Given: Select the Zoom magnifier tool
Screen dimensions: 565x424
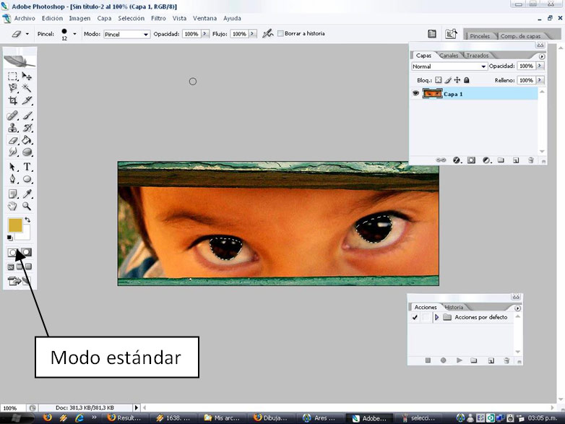Looking at the screenshot, I should pyautogui.click(x=27, y=206).
